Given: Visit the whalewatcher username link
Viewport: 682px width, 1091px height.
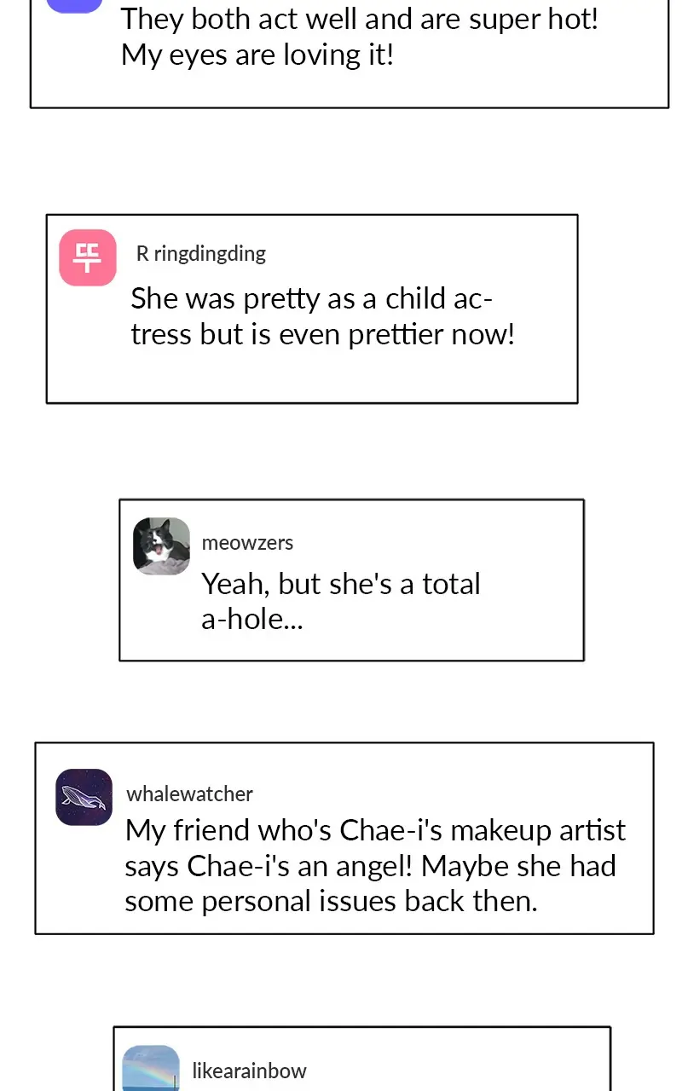Looking at the screenshot, I should point(189,794).
